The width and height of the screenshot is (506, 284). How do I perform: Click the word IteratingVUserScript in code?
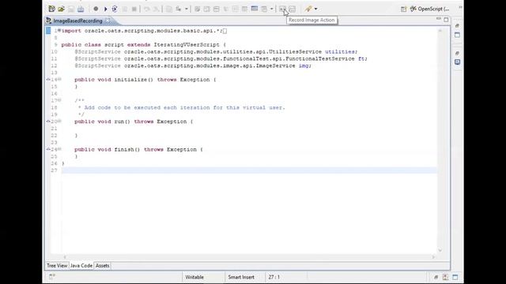click(x=187, y=44)
